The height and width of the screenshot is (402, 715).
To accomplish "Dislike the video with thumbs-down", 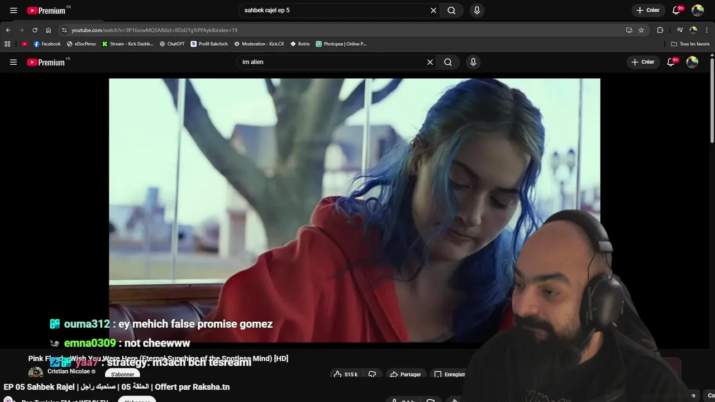I will click(372, 374).
